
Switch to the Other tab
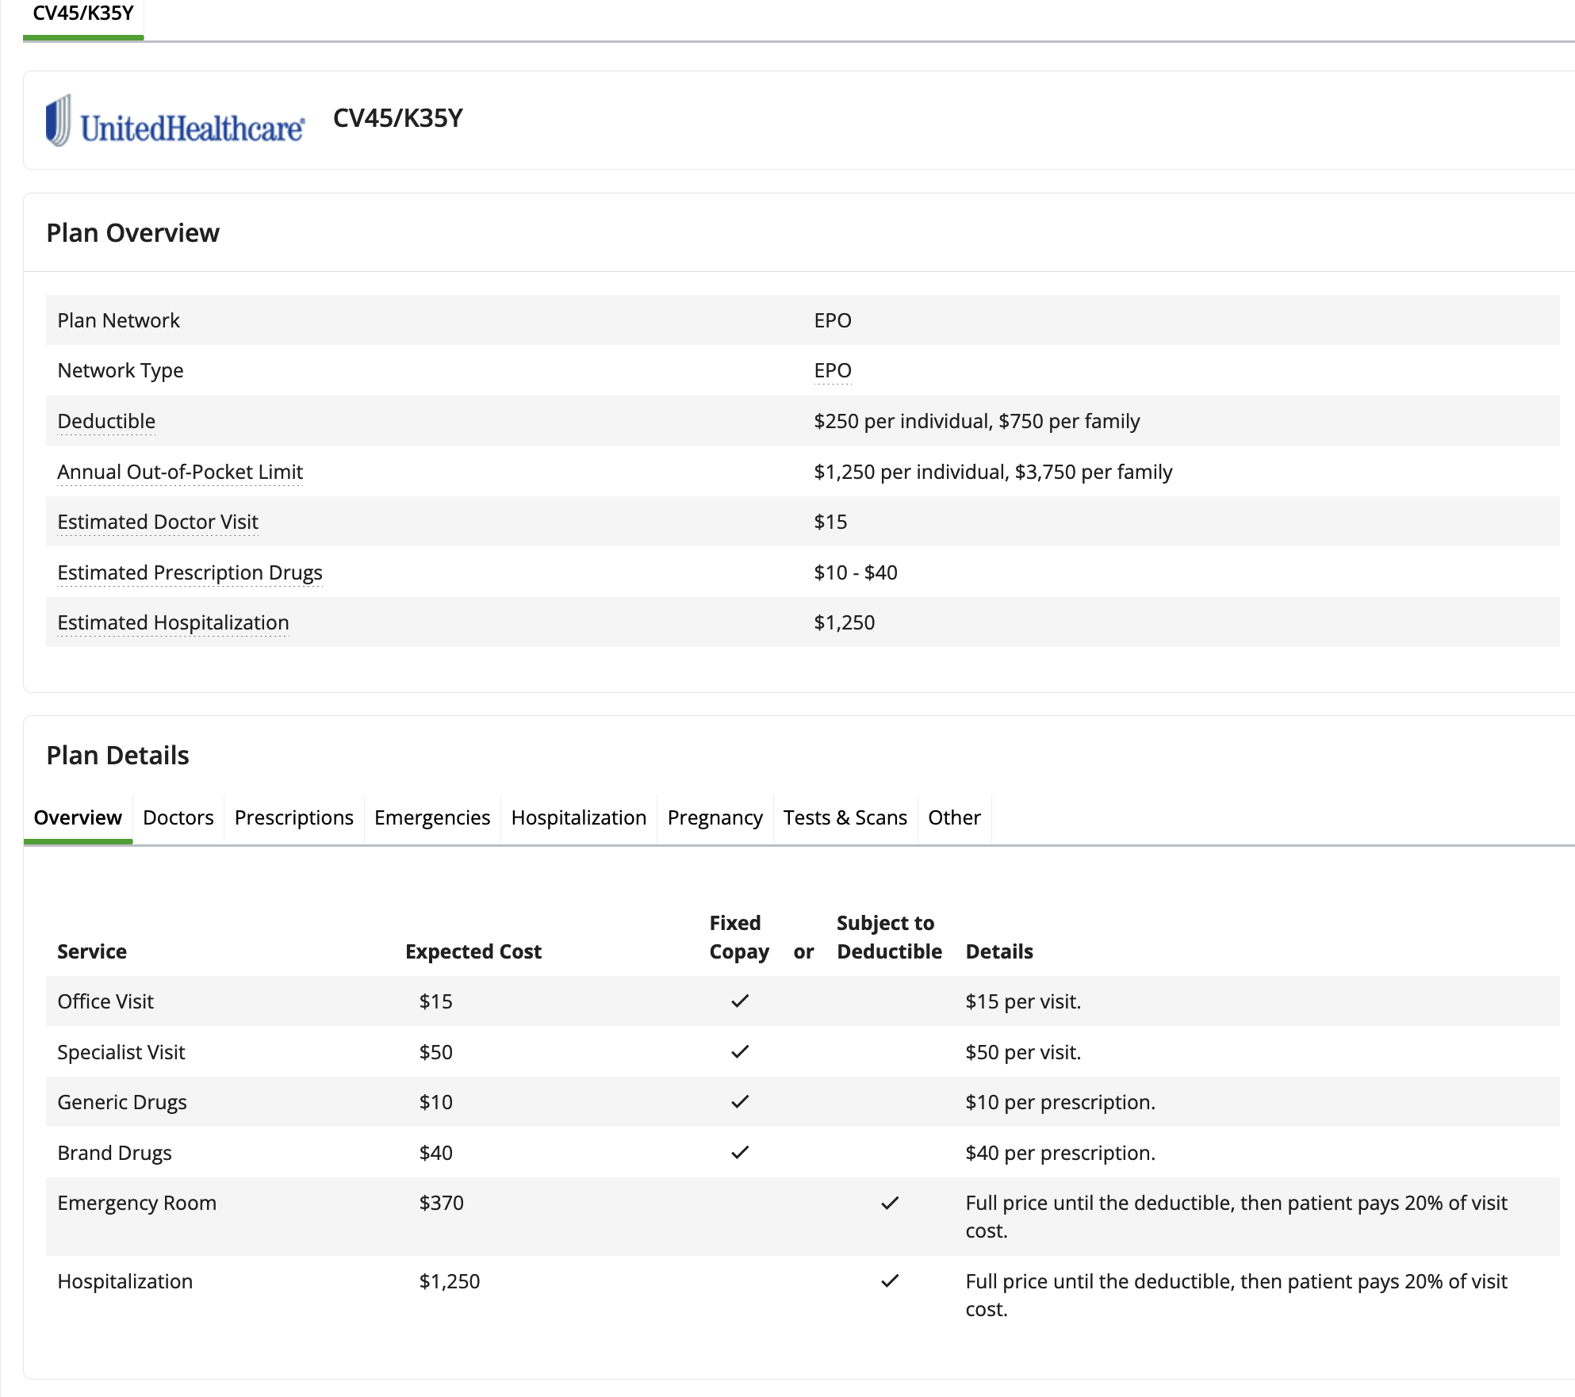[954, 817]
